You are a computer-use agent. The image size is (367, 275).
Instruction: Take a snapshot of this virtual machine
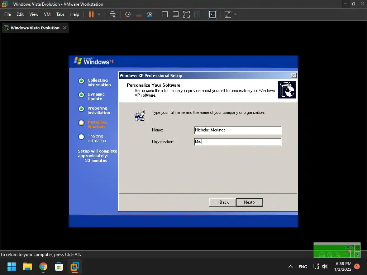pos(128,14)
